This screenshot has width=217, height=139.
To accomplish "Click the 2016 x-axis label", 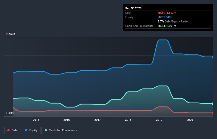I will (67, 120).
